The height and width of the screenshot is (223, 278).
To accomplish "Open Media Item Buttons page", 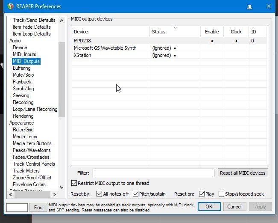I will [x=32, y=143].
